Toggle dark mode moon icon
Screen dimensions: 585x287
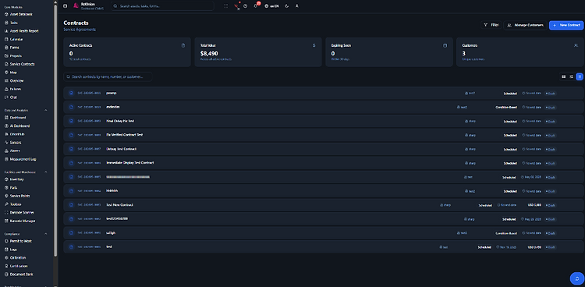click(286, 6)
